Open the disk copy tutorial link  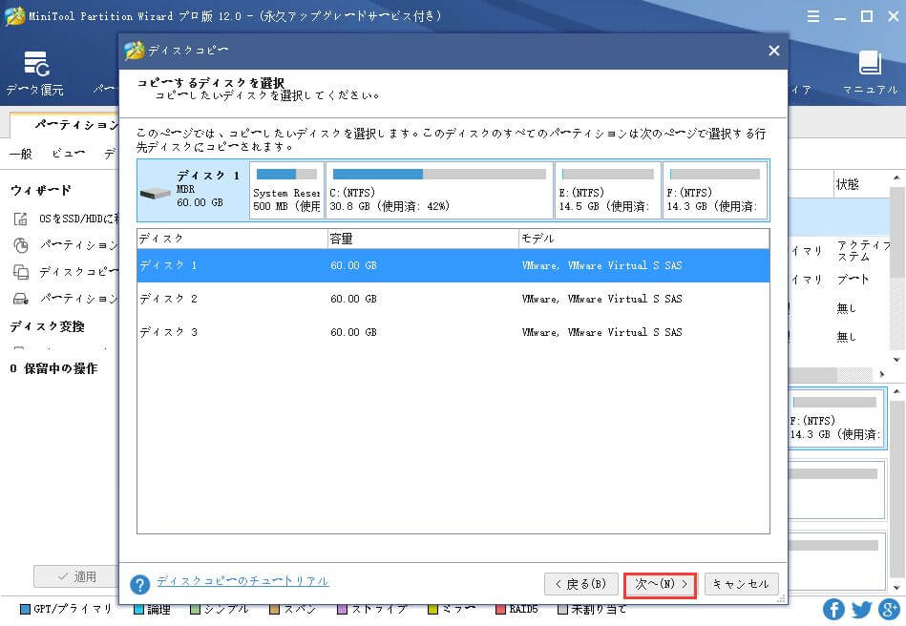(x=242, y=580)
